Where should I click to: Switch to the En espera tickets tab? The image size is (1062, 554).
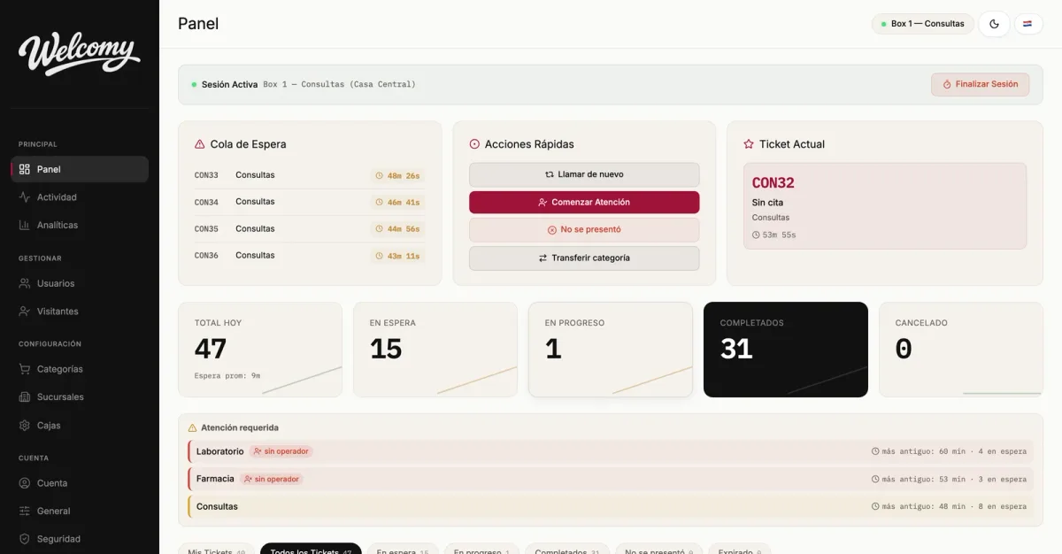(x=403, y=549)
